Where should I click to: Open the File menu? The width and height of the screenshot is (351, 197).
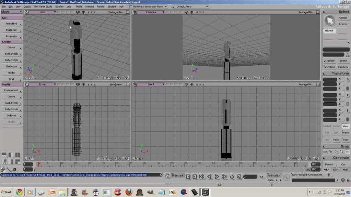coord(3,7)
